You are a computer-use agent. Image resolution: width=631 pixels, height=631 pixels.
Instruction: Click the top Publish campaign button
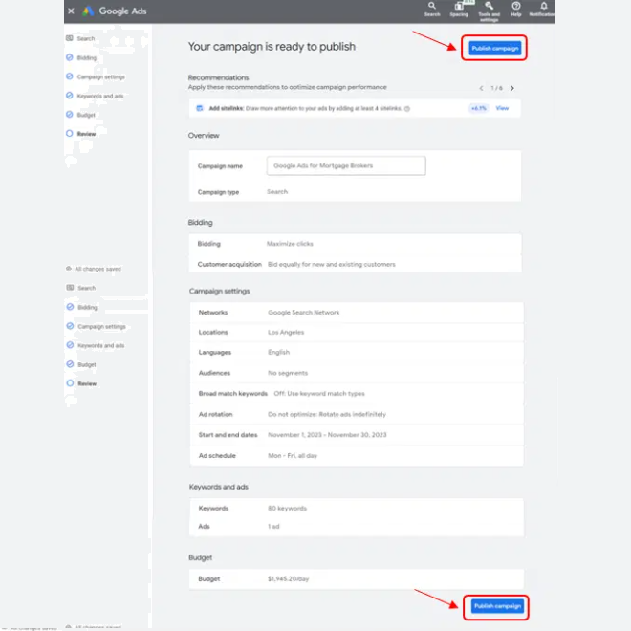click(x=495, y=48)
